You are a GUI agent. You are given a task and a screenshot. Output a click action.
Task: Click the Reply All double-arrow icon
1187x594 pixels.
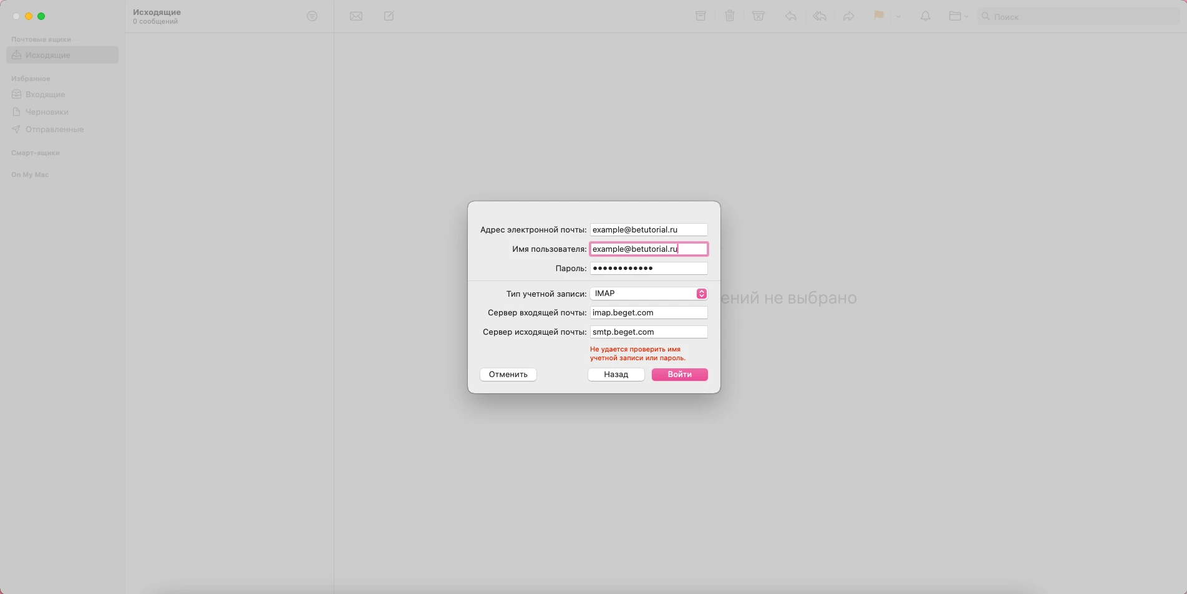coord(820,16)
